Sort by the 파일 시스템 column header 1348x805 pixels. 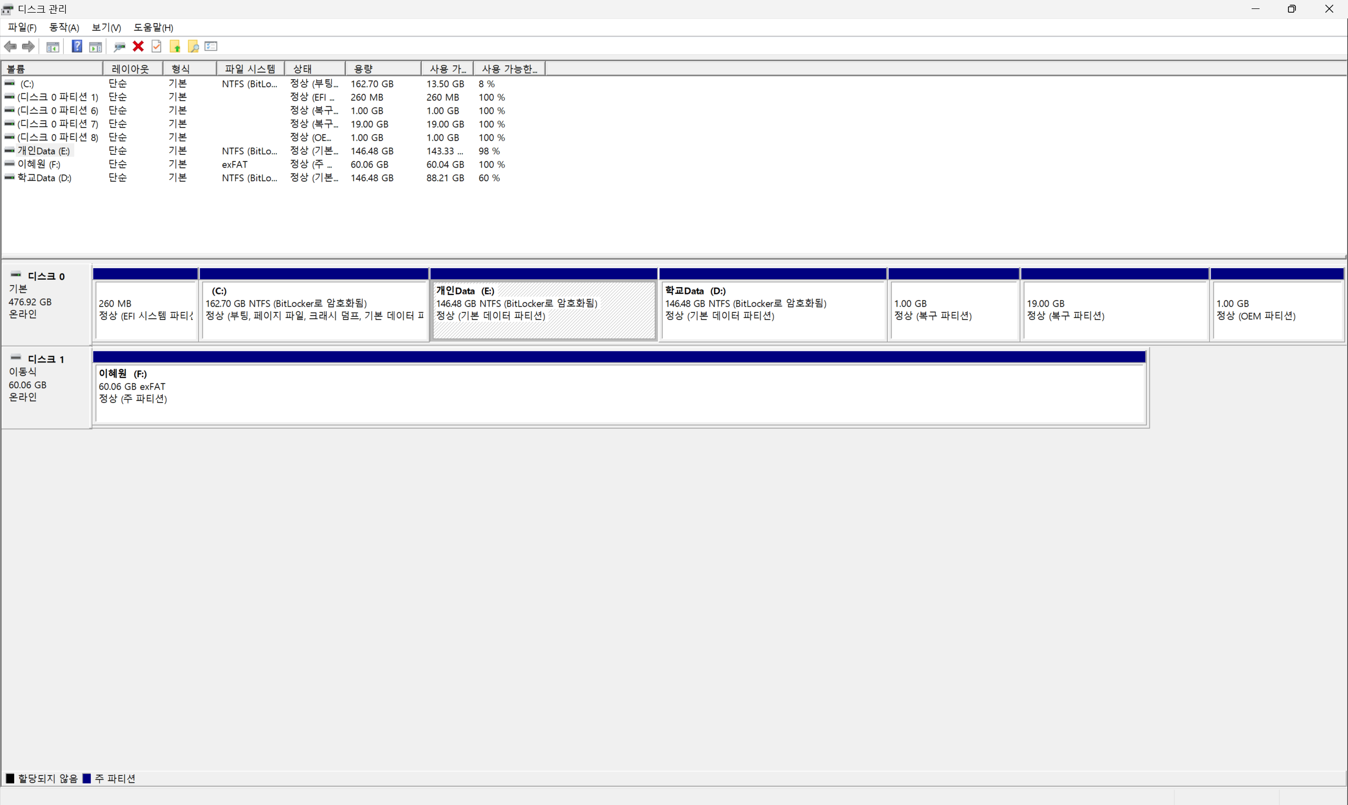250,69
